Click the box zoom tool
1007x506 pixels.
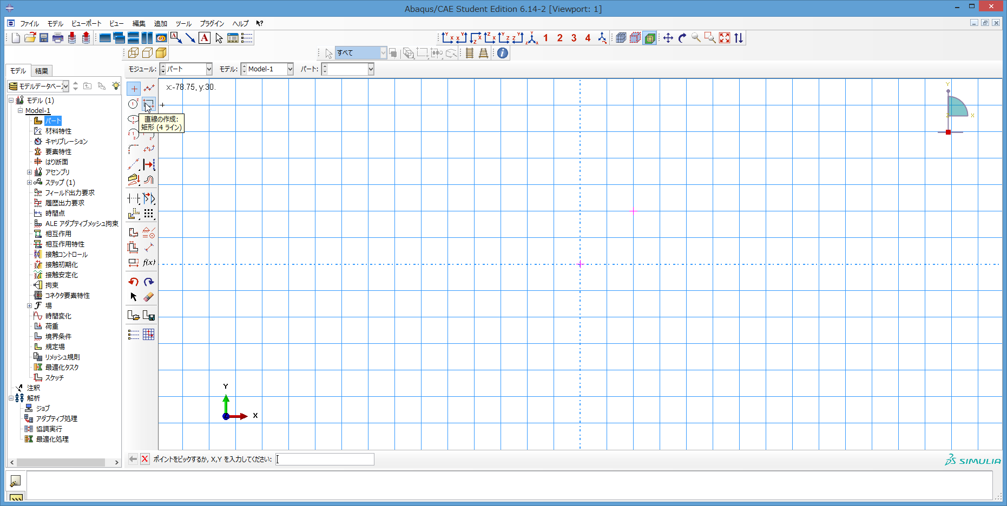(x=710, y=38)
